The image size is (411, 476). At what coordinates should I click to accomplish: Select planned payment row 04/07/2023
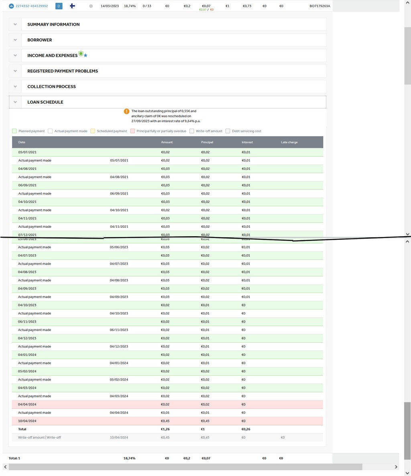[x=167, y=255]
